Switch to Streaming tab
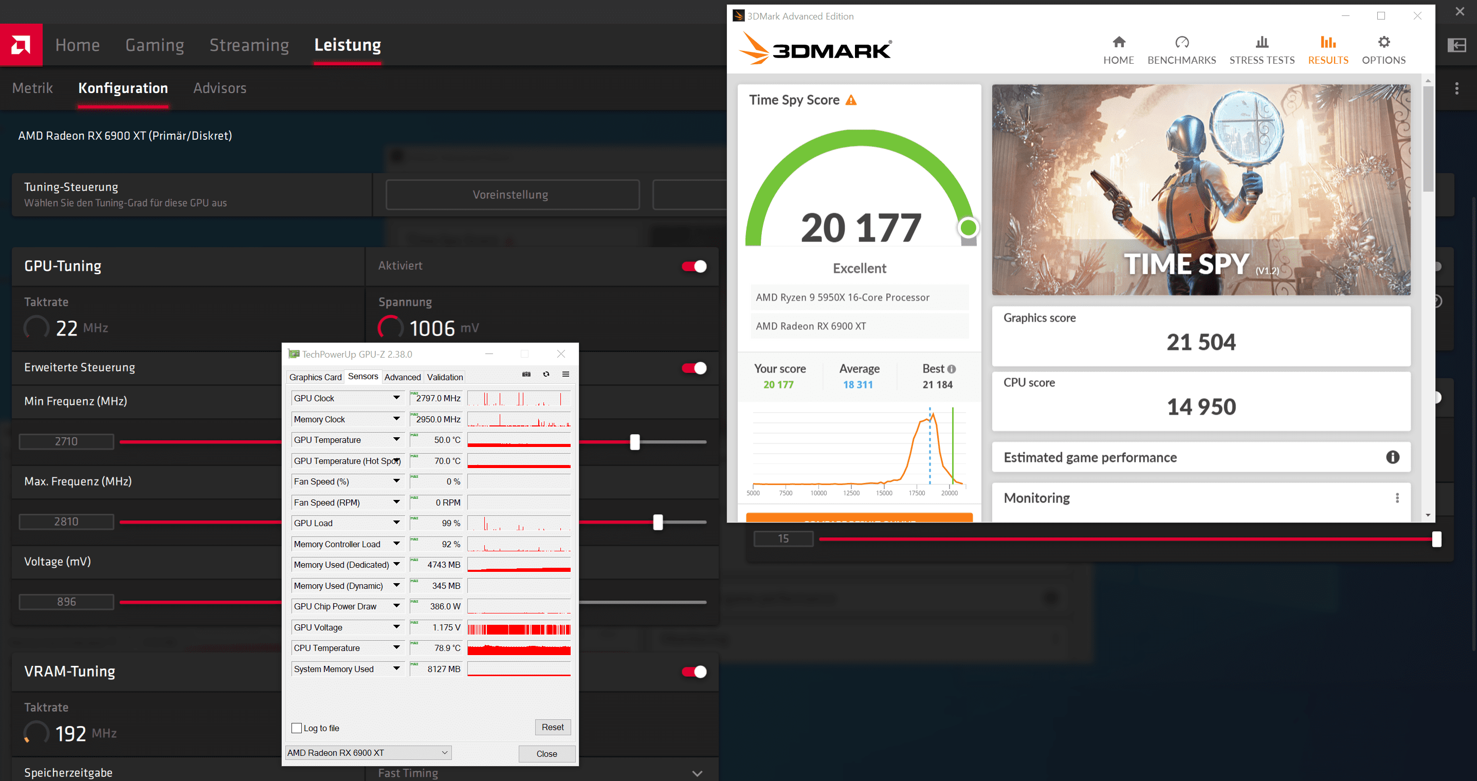This screenshot has width=1477, height=781. (249, 45)
